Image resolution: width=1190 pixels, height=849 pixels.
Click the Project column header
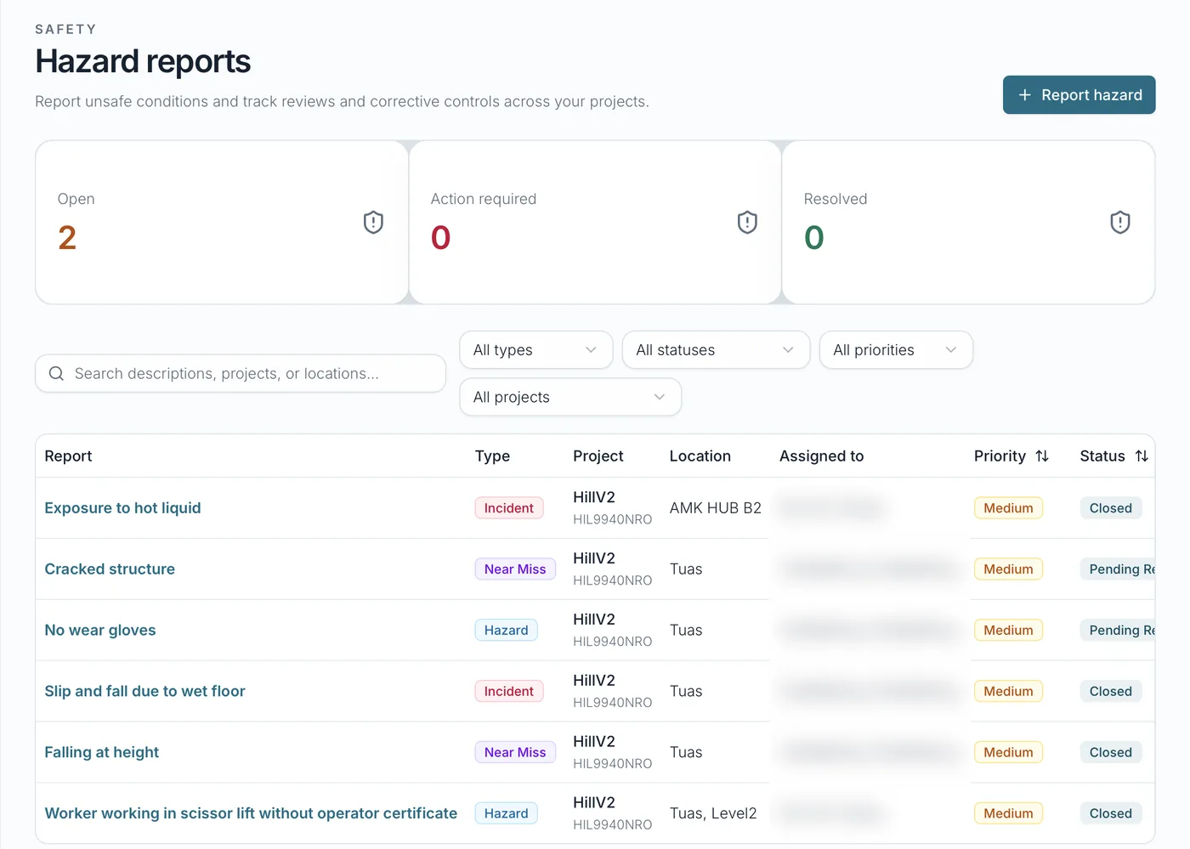click(598, 456)
